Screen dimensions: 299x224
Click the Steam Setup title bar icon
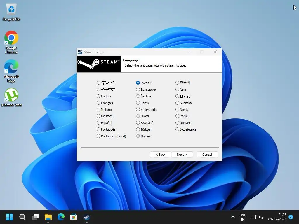pyautogui.click(x=80, y=52)
